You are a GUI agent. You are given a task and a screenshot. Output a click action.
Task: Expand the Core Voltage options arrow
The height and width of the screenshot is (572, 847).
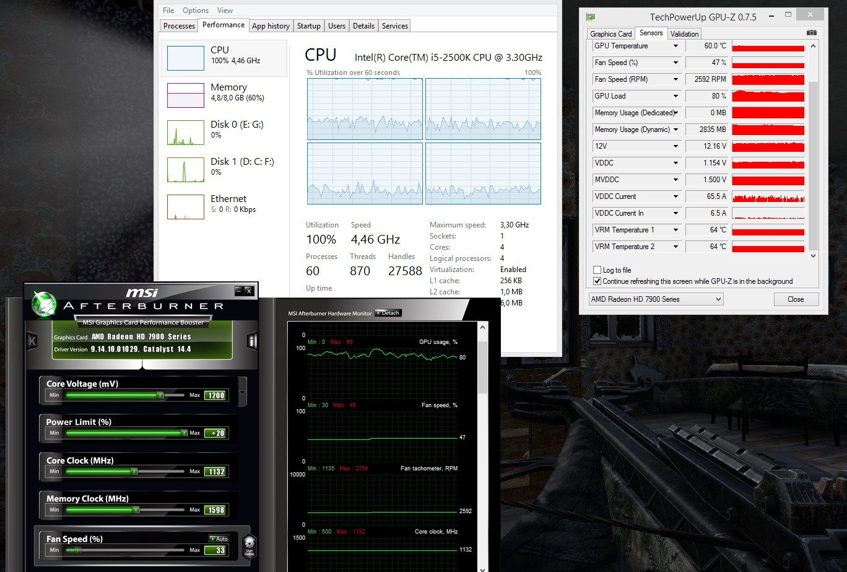point(242,393)
